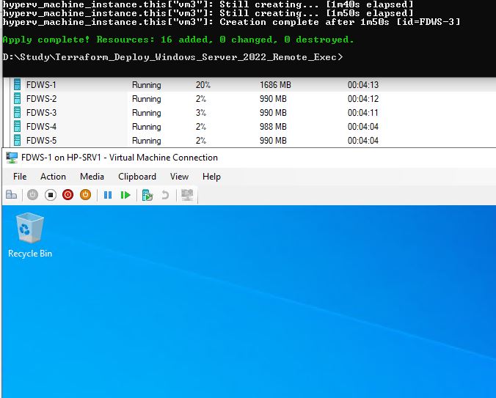Click the 20% CPU usage value
Viewport: 496px width, 398px height.
[203, 84]
